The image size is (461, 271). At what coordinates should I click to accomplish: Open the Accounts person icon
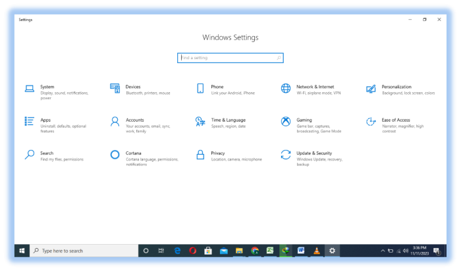[115, 121]
